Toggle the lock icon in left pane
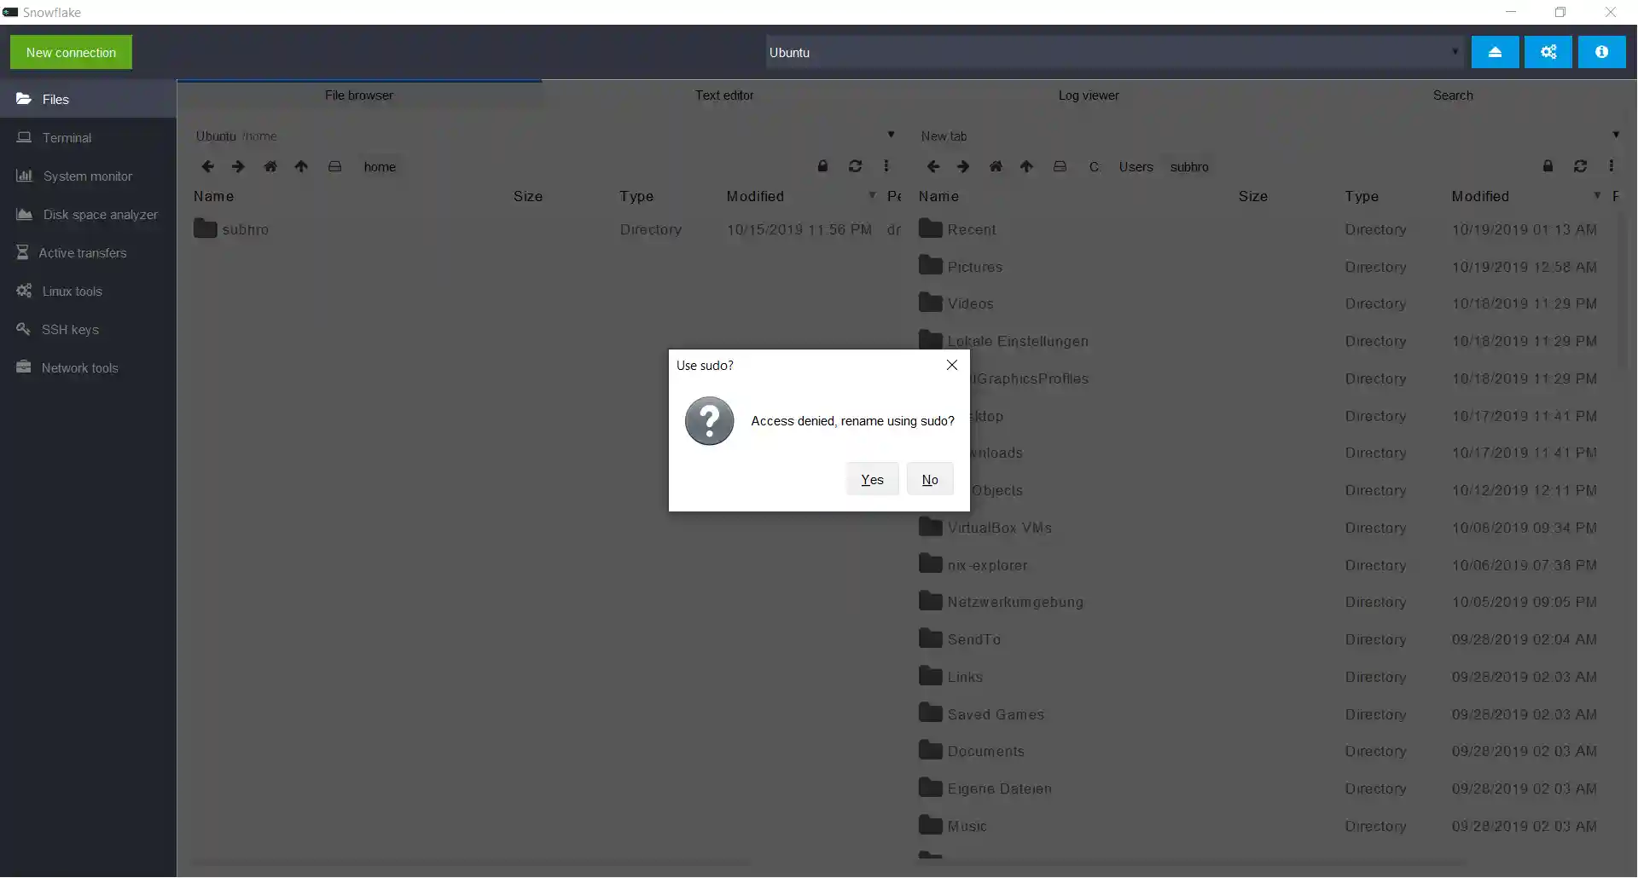 click(822, 166)
